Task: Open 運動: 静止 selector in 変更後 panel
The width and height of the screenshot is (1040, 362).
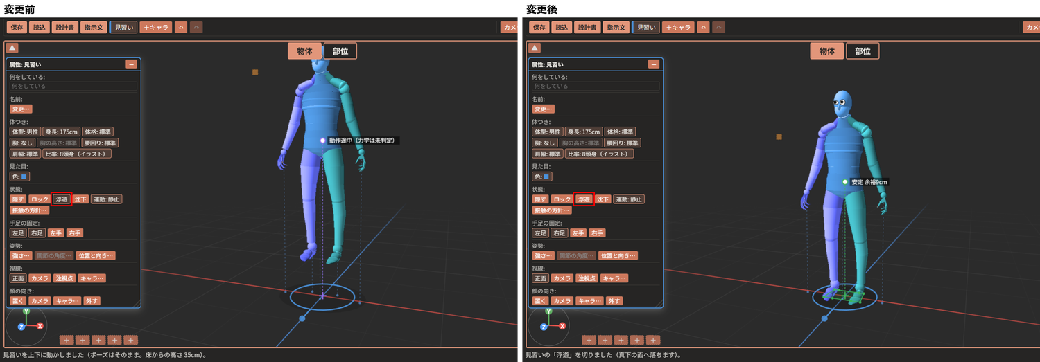Action: point(629,199)
